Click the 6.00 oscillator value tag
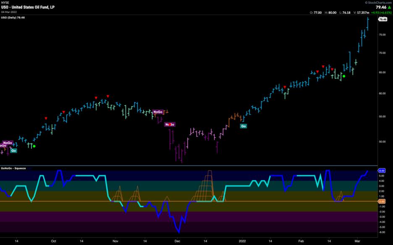 coord(382,171)
